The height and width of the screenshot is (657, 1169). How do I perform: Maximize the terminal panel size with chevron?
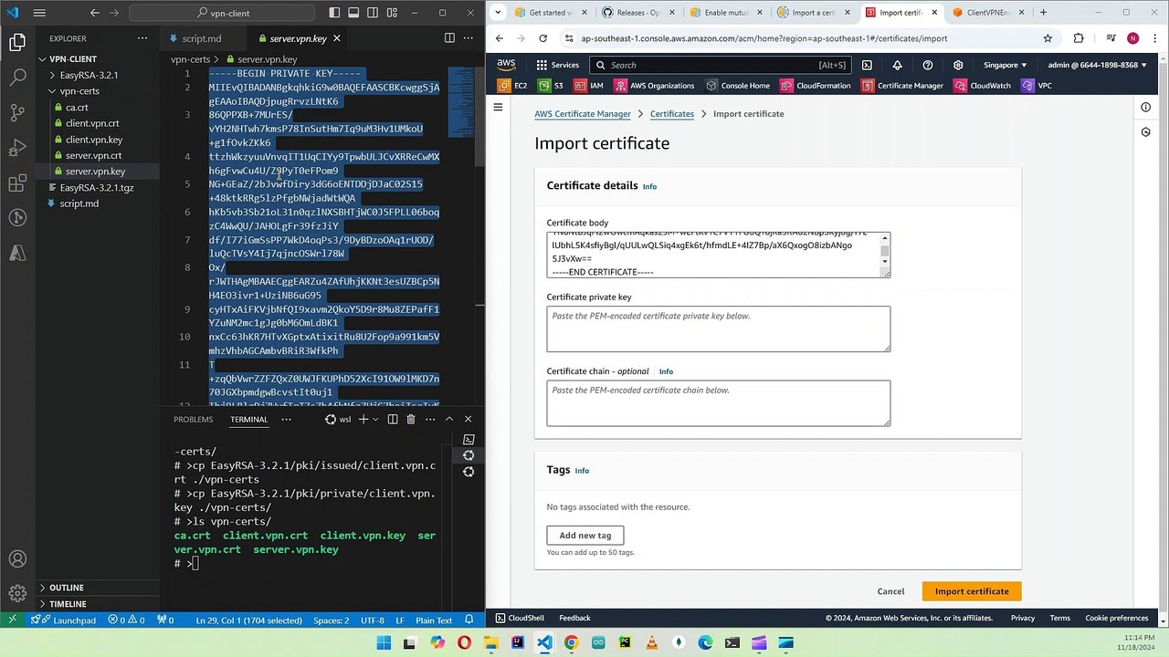(449, 419)
